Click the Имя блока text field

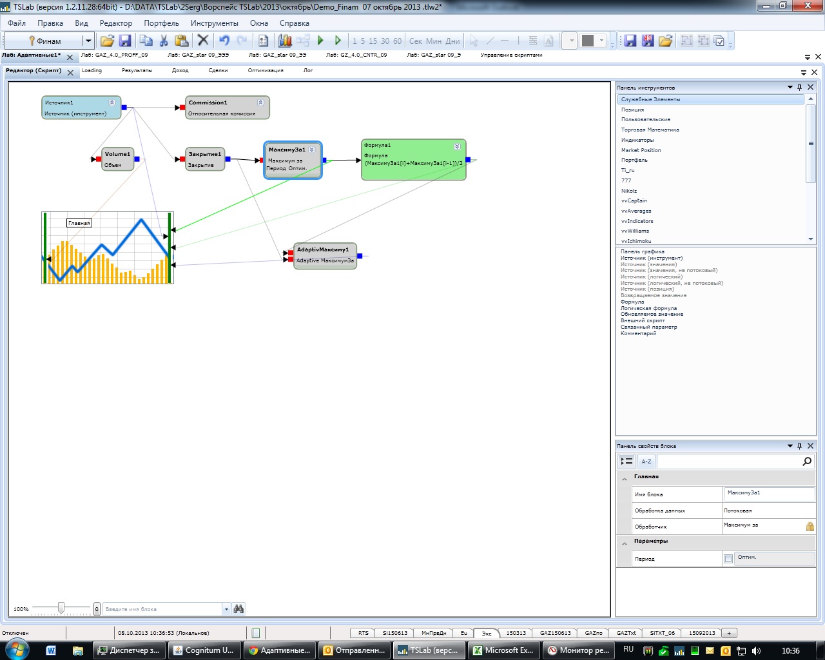pos(768,494)
